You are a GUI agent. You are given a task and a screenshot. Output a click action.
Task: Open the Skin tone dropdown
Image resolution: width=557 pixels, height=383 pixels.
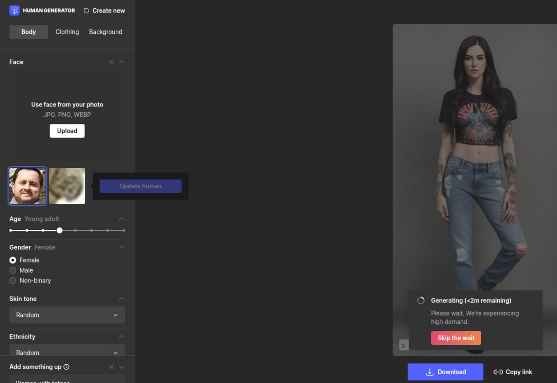tap(67, 315)
